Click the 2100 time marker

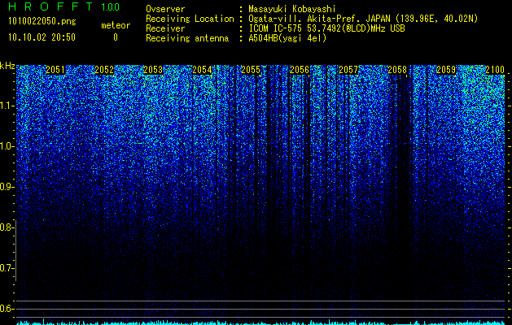pyautogui.click(x=495, y=70)
